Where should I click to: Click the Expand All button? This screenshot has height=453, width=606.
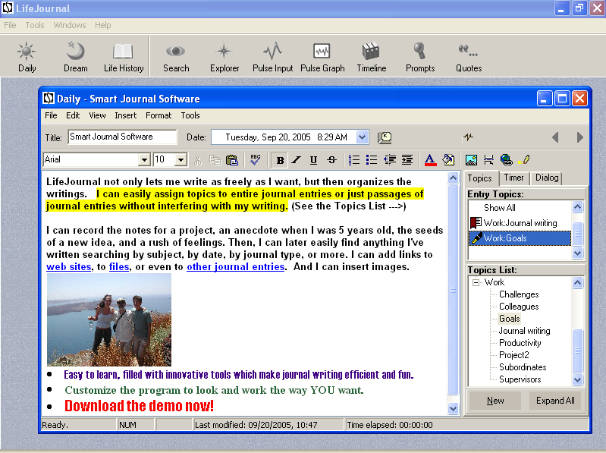pyautogui.click(x=555, y=401)
